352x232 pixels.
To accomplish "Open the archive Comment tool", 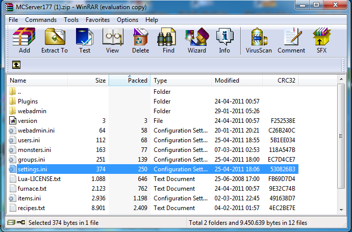I will [291, 40].
